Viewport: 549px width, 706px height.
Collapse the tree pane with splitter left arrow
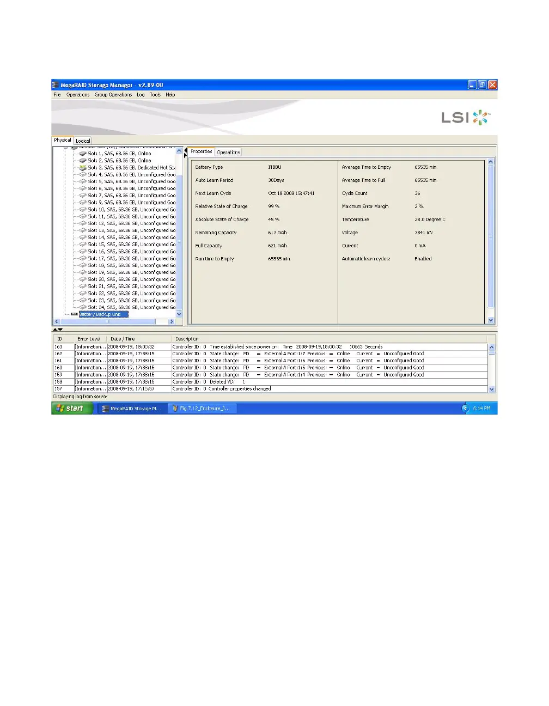point(185,150)
